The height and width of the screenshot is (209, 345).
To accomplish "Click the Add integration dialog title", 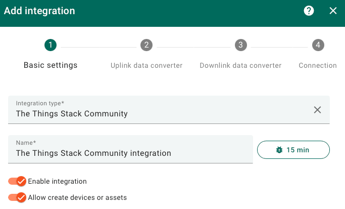I will click(x=39, y=11).
